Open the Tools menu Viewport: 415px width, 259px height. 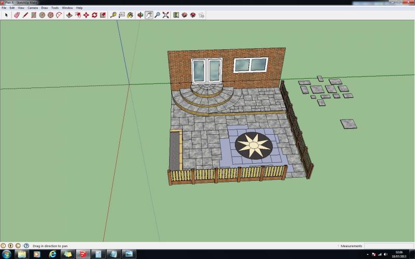(55, 8)
